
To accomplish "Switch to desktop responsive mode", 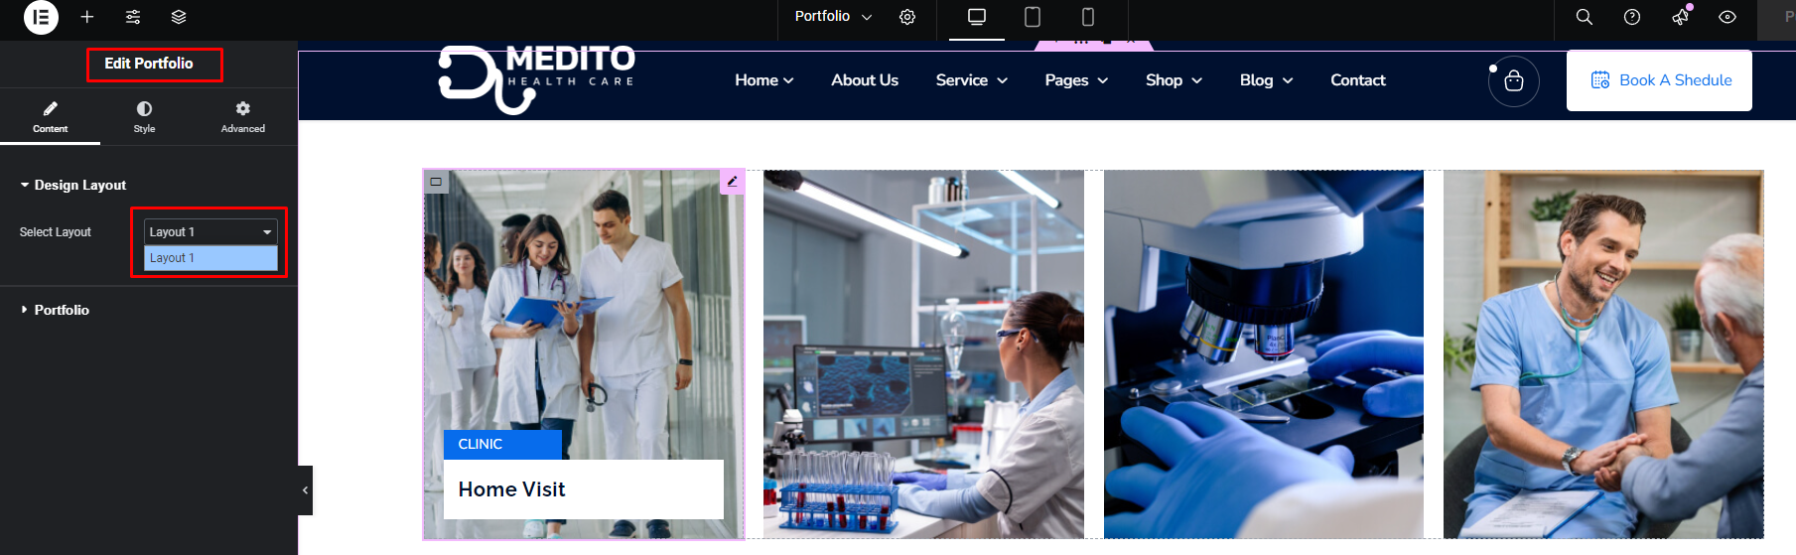I will [977, 17].
